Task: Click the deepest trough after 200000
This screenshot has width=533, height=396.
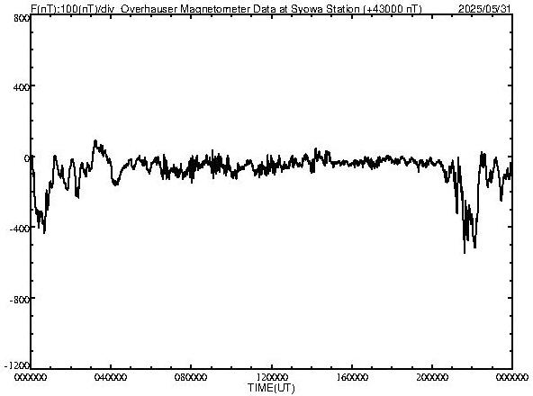Action: pos(465,252)
